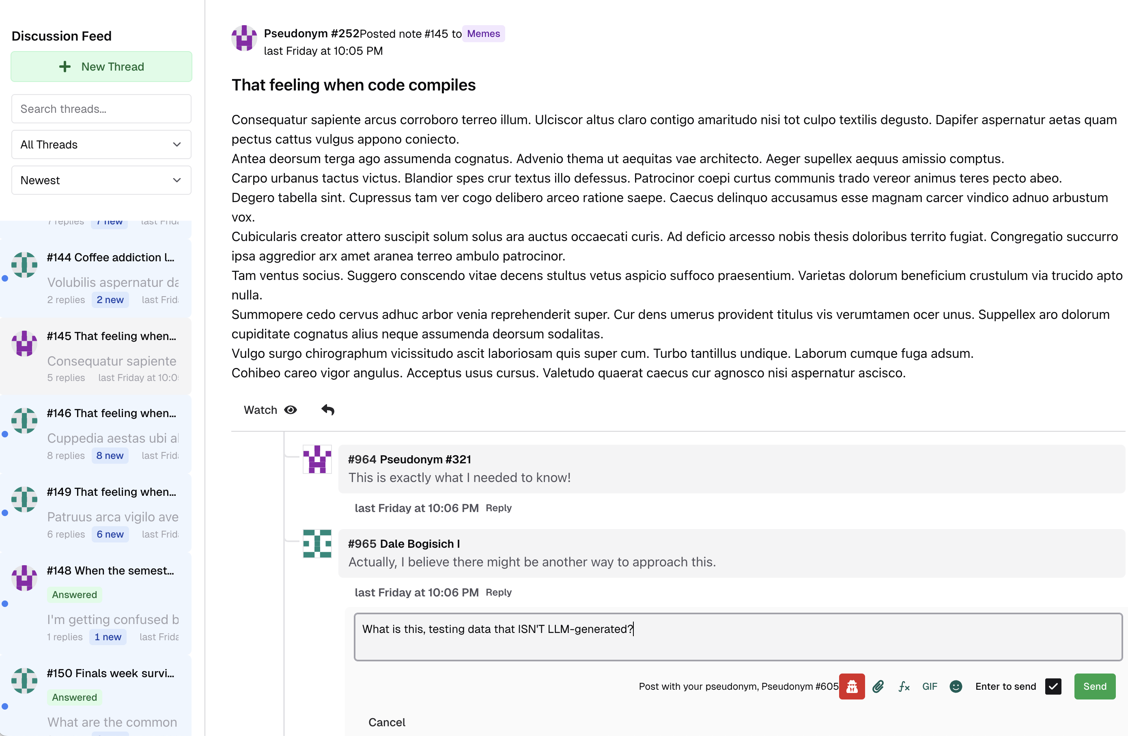Insert a formula with the fx icon
The image size is (1128, 736).
(904, 686)
